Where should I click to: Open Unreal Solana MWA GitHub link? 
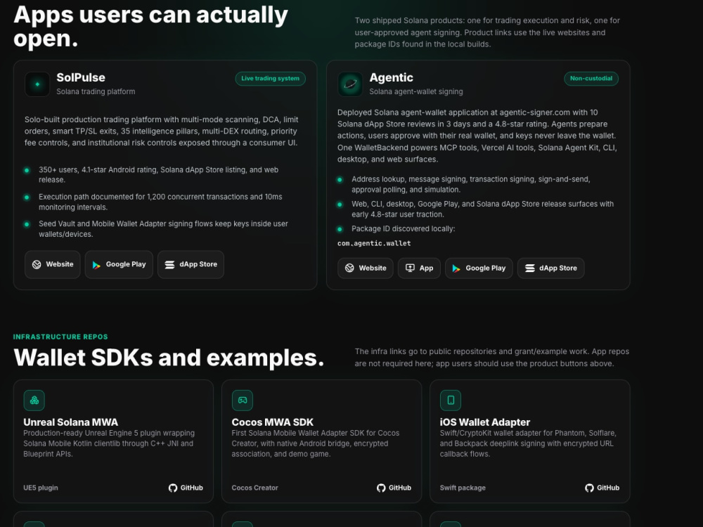[186, 488]
